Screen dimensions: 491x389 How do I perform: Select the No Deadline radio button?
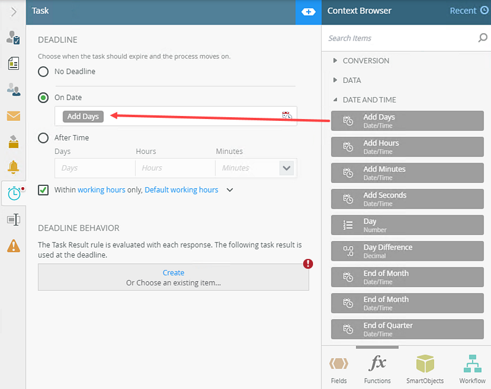click(x=44, y=72)
